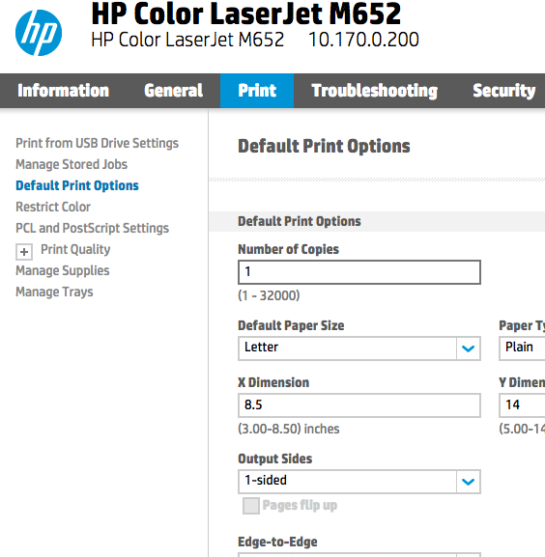Viewport: 545px width, 557px height.
Task: Switch to the Information tab
Action: point(63,91)
